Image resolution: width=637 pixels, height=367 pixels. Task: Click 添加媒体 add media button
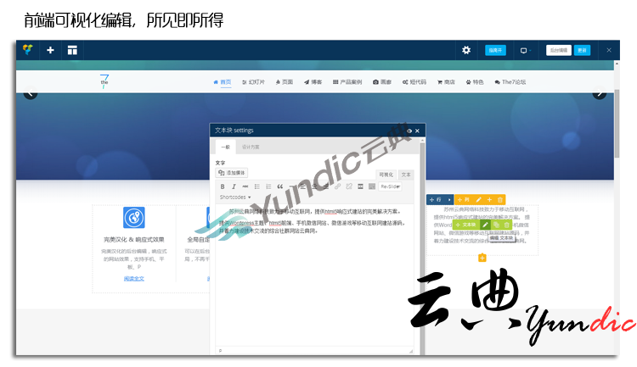232,173
